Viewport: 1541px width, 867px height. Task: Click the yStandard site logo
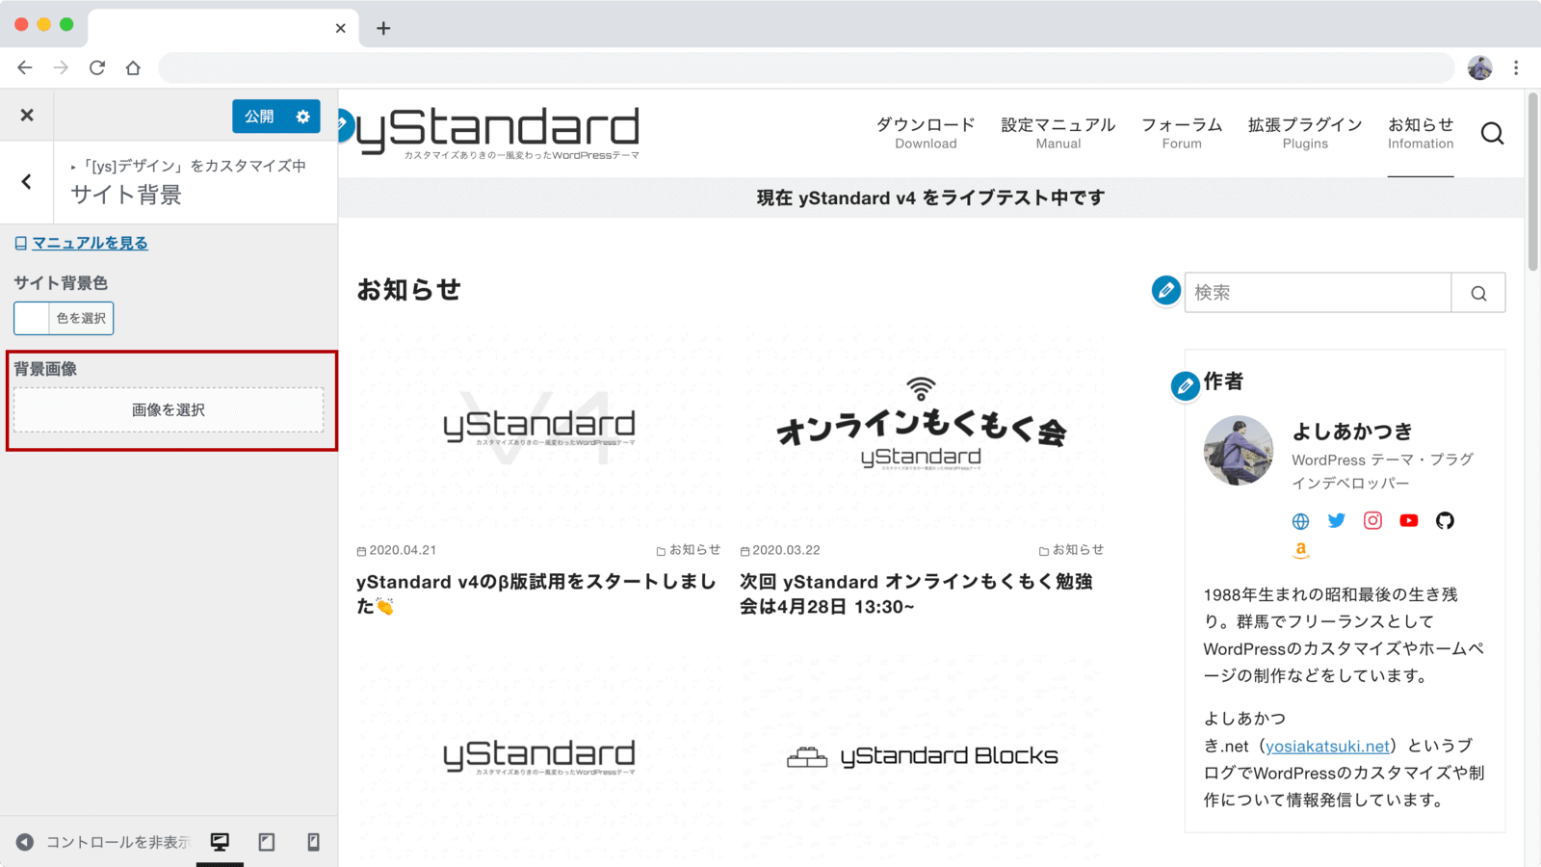(498, 132)
